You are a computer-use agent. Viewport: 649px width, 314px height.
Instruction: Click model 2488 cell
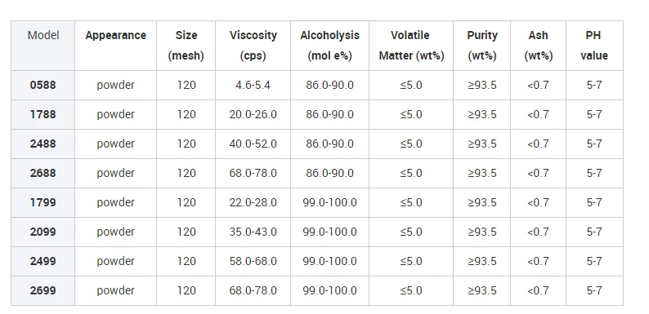[43, 144]
